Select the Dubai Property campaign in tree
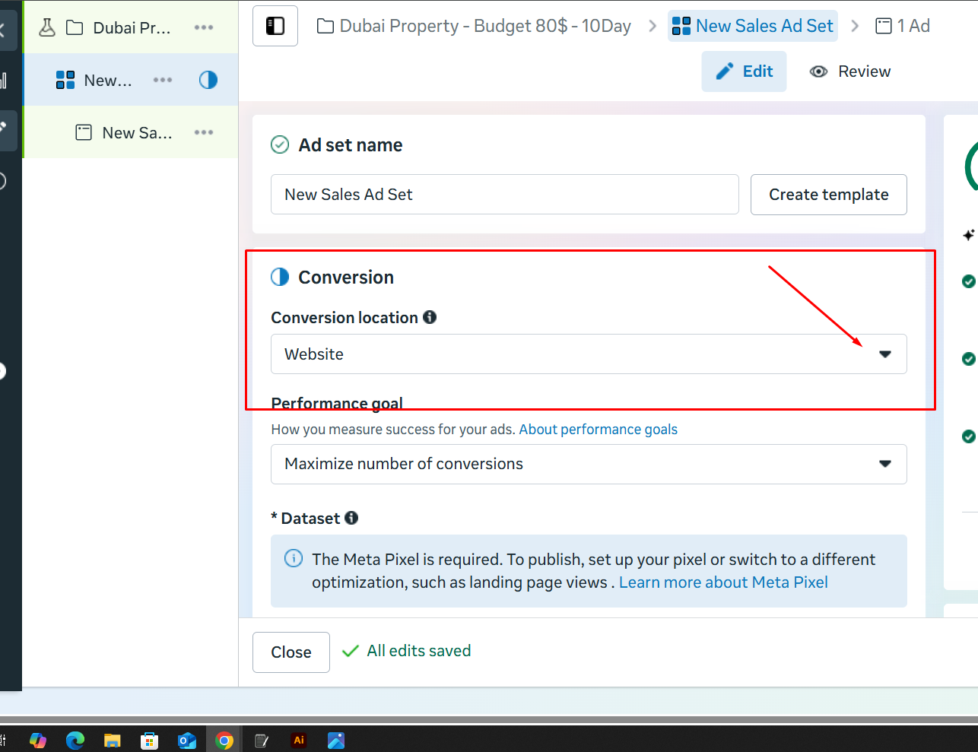Screen dimensions: 978x752 coord(132,28)
